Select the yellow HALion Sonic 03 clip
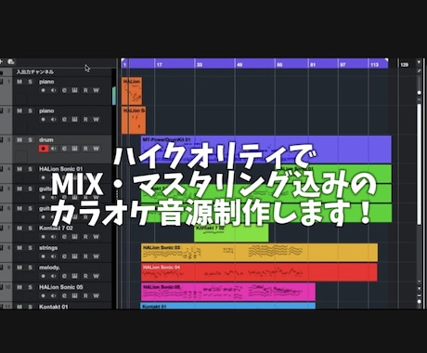 pos(259,253)
